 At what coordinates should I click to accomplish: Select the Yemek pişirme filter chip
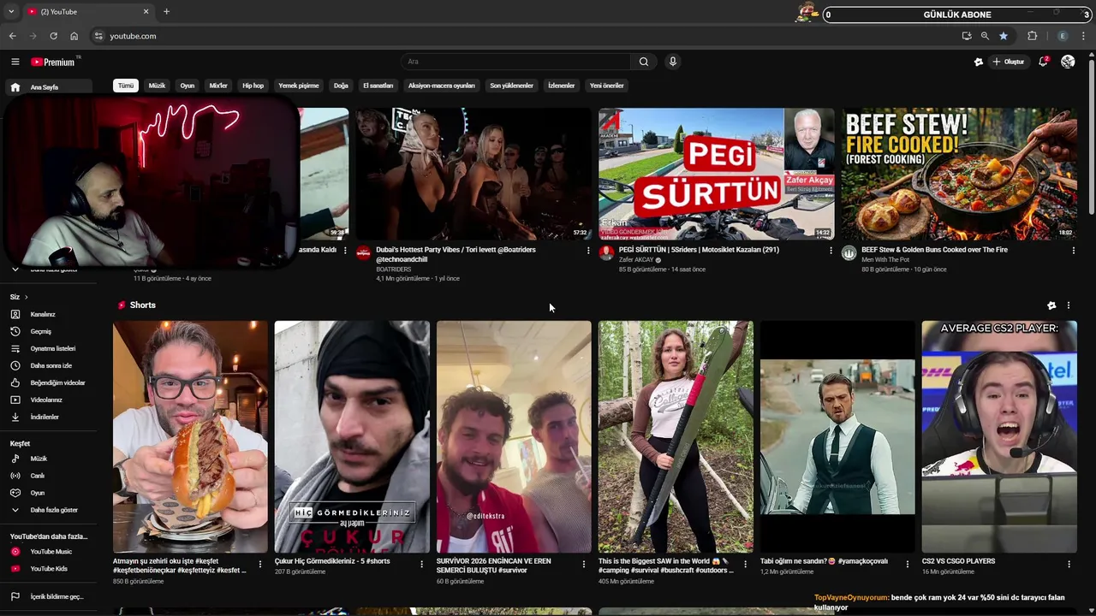coord(299,86)
